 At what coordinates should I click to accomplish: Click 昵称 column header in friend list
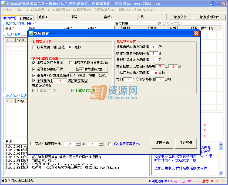point(135,28)
